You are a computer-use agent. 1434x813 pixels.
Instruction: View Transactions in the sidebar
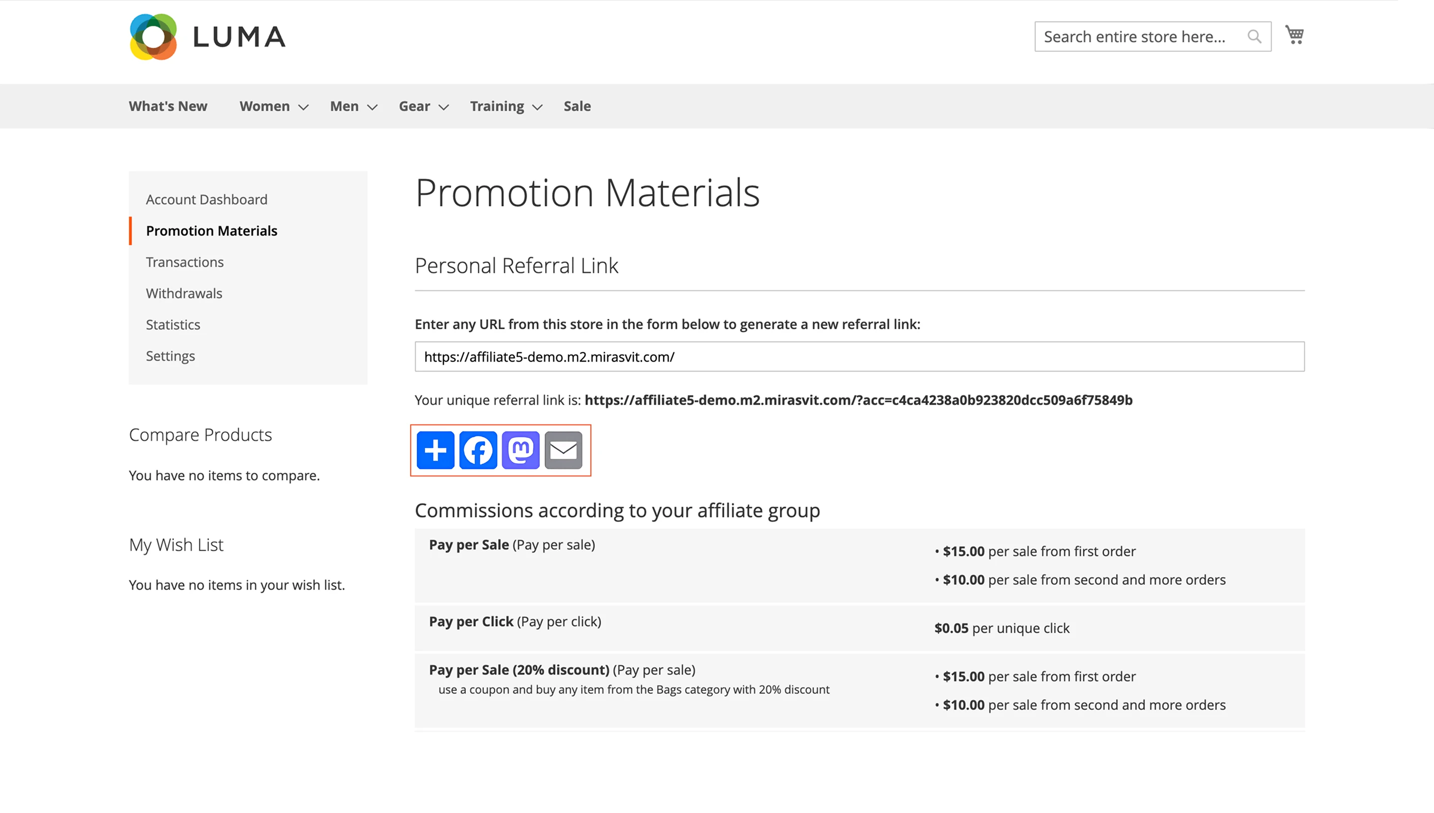click(185, 262)
